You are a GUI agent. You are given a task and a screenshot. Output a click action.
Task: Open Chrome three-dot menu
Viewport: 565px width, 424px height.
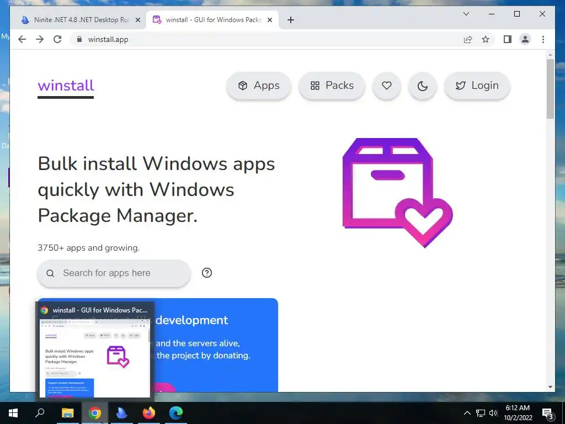543,39
